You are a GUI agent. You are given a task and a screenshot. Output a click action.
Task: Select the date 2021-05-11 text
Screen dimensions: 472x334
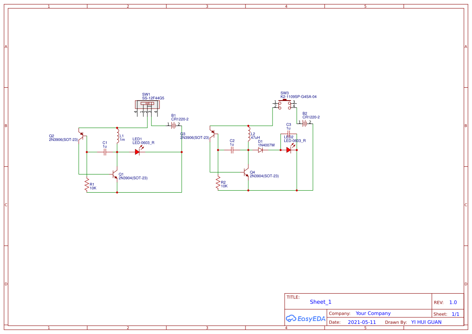pyautogui.click(x=362, y=322)
